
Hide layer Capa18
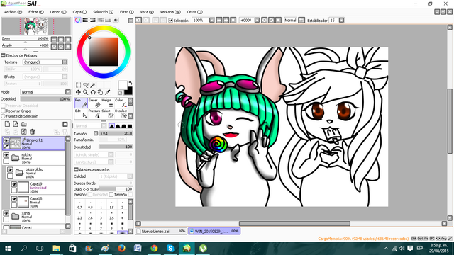pyautogui.click(x=14, y=199)
